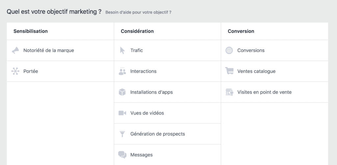Select the Ventes catalogue objective text
The image size is (337, 165).
pyautogui.click(x=256, y=71)
